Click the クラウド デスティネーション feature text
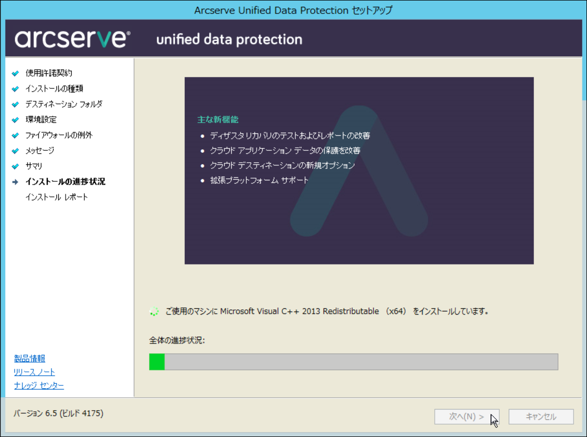Screen dimensions: 587x437 click(282, 165)
